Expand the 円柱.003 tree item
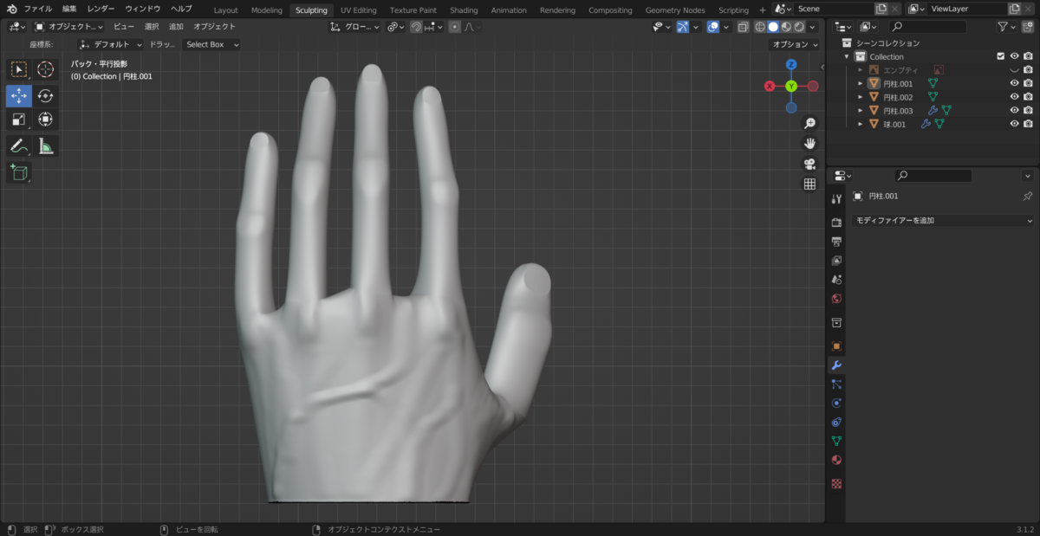The width and height of the screenshot is (1040, 536). click(x=860, y=111)
